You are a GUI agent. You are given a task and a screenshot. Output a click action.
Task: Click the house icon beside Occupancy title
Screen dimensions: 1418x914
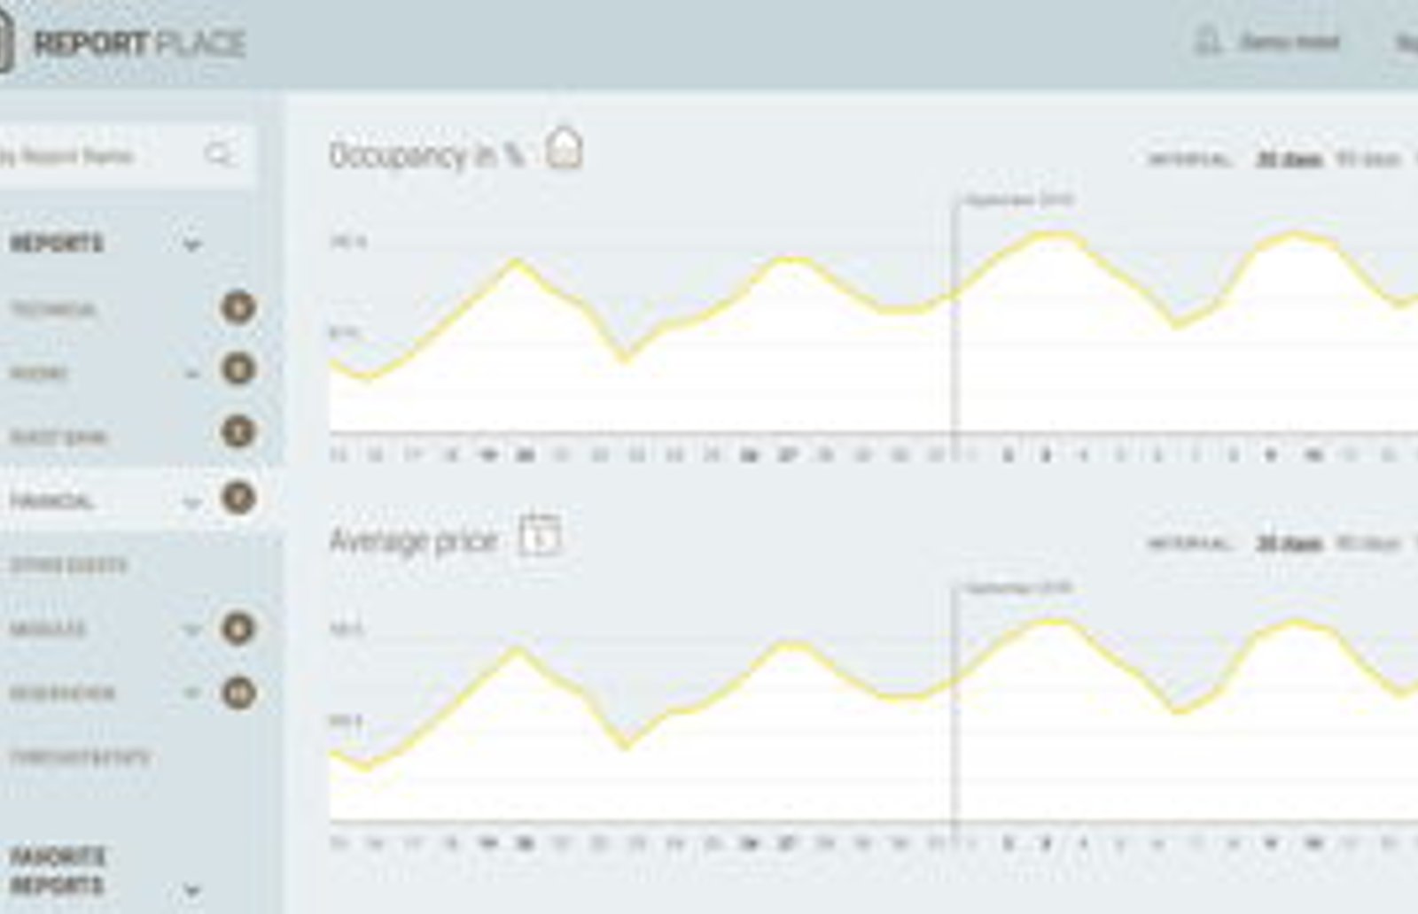tap(564, 147)
